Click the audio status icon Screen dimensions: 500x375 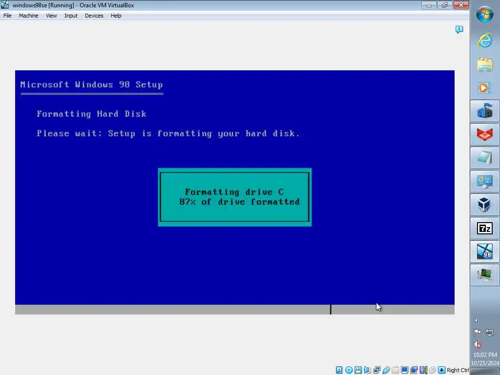(x=367, y=370)
